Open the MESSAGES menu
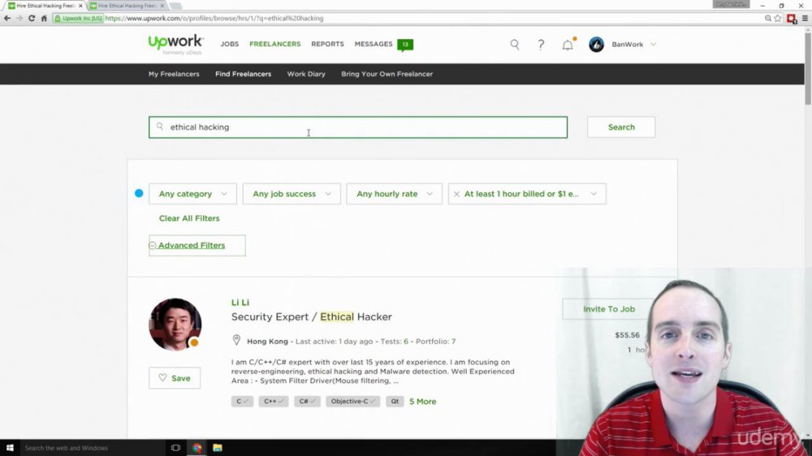 (374, 44)
